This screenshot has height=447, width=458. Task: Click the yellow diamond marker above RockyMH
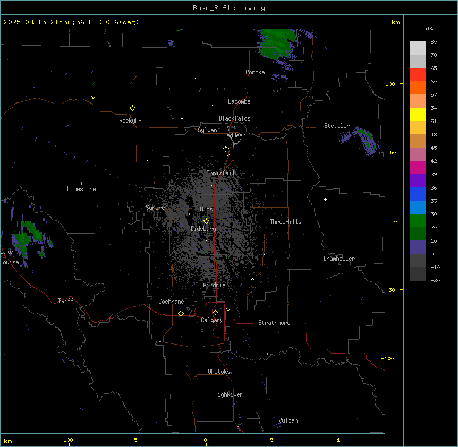pos(132,108)
